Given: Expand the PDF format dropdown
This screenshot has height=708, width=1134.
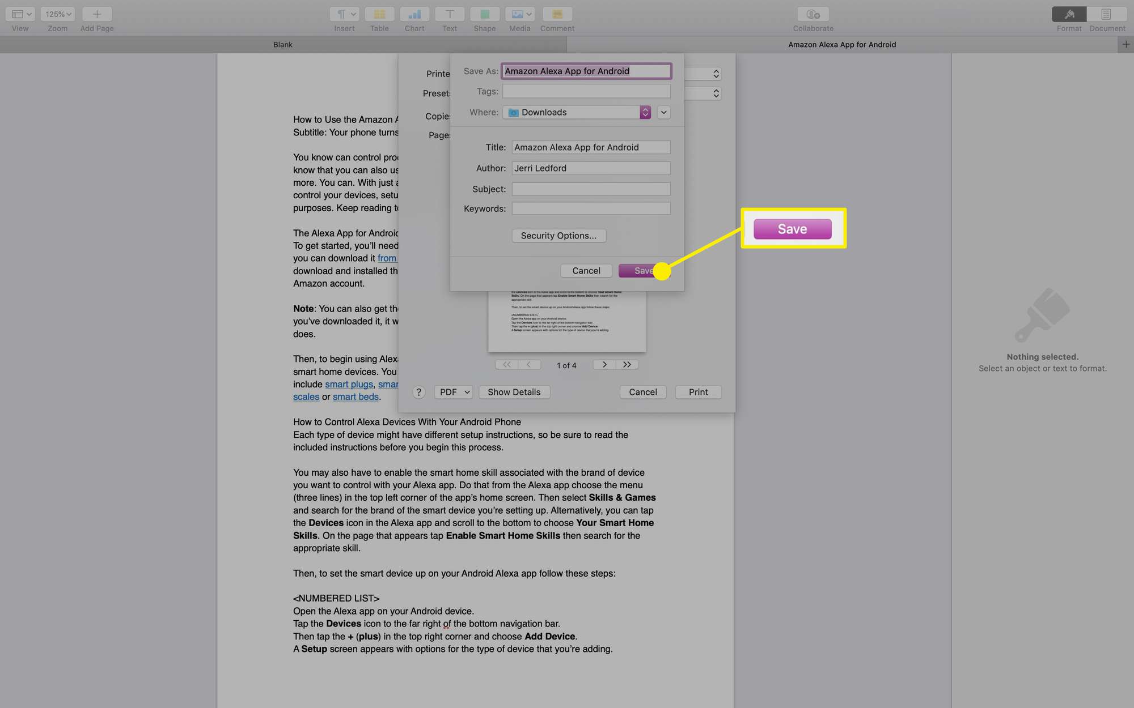Looking at the screenshot, I should pyautogui.click(x=451, y=393).
